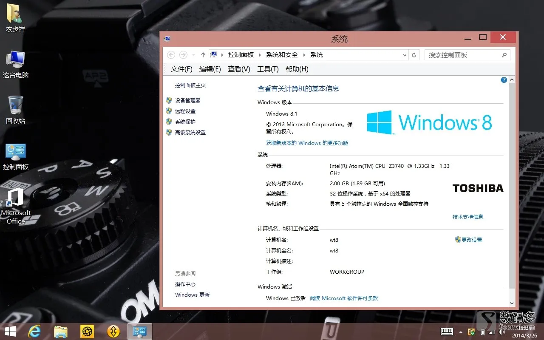Open the network signal tray icon
Viewport: 544px width, 340px height.
[492, 332]
